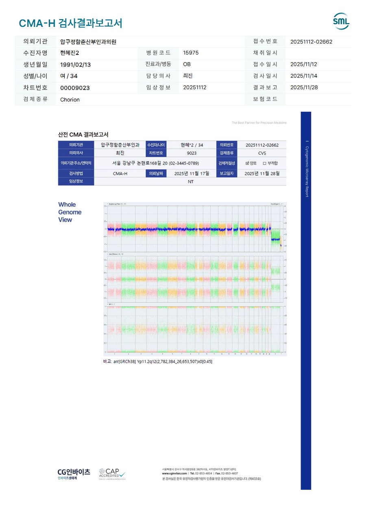Toggle the 양호 checkbox for 검체적절성

point(247,163)
